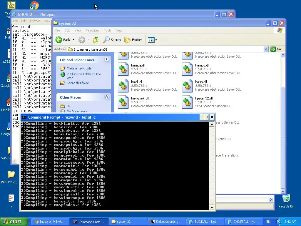Switch to system32 taskbar button
The width and height of the screenshot is (301, 226).
click(x=128, y=222)
